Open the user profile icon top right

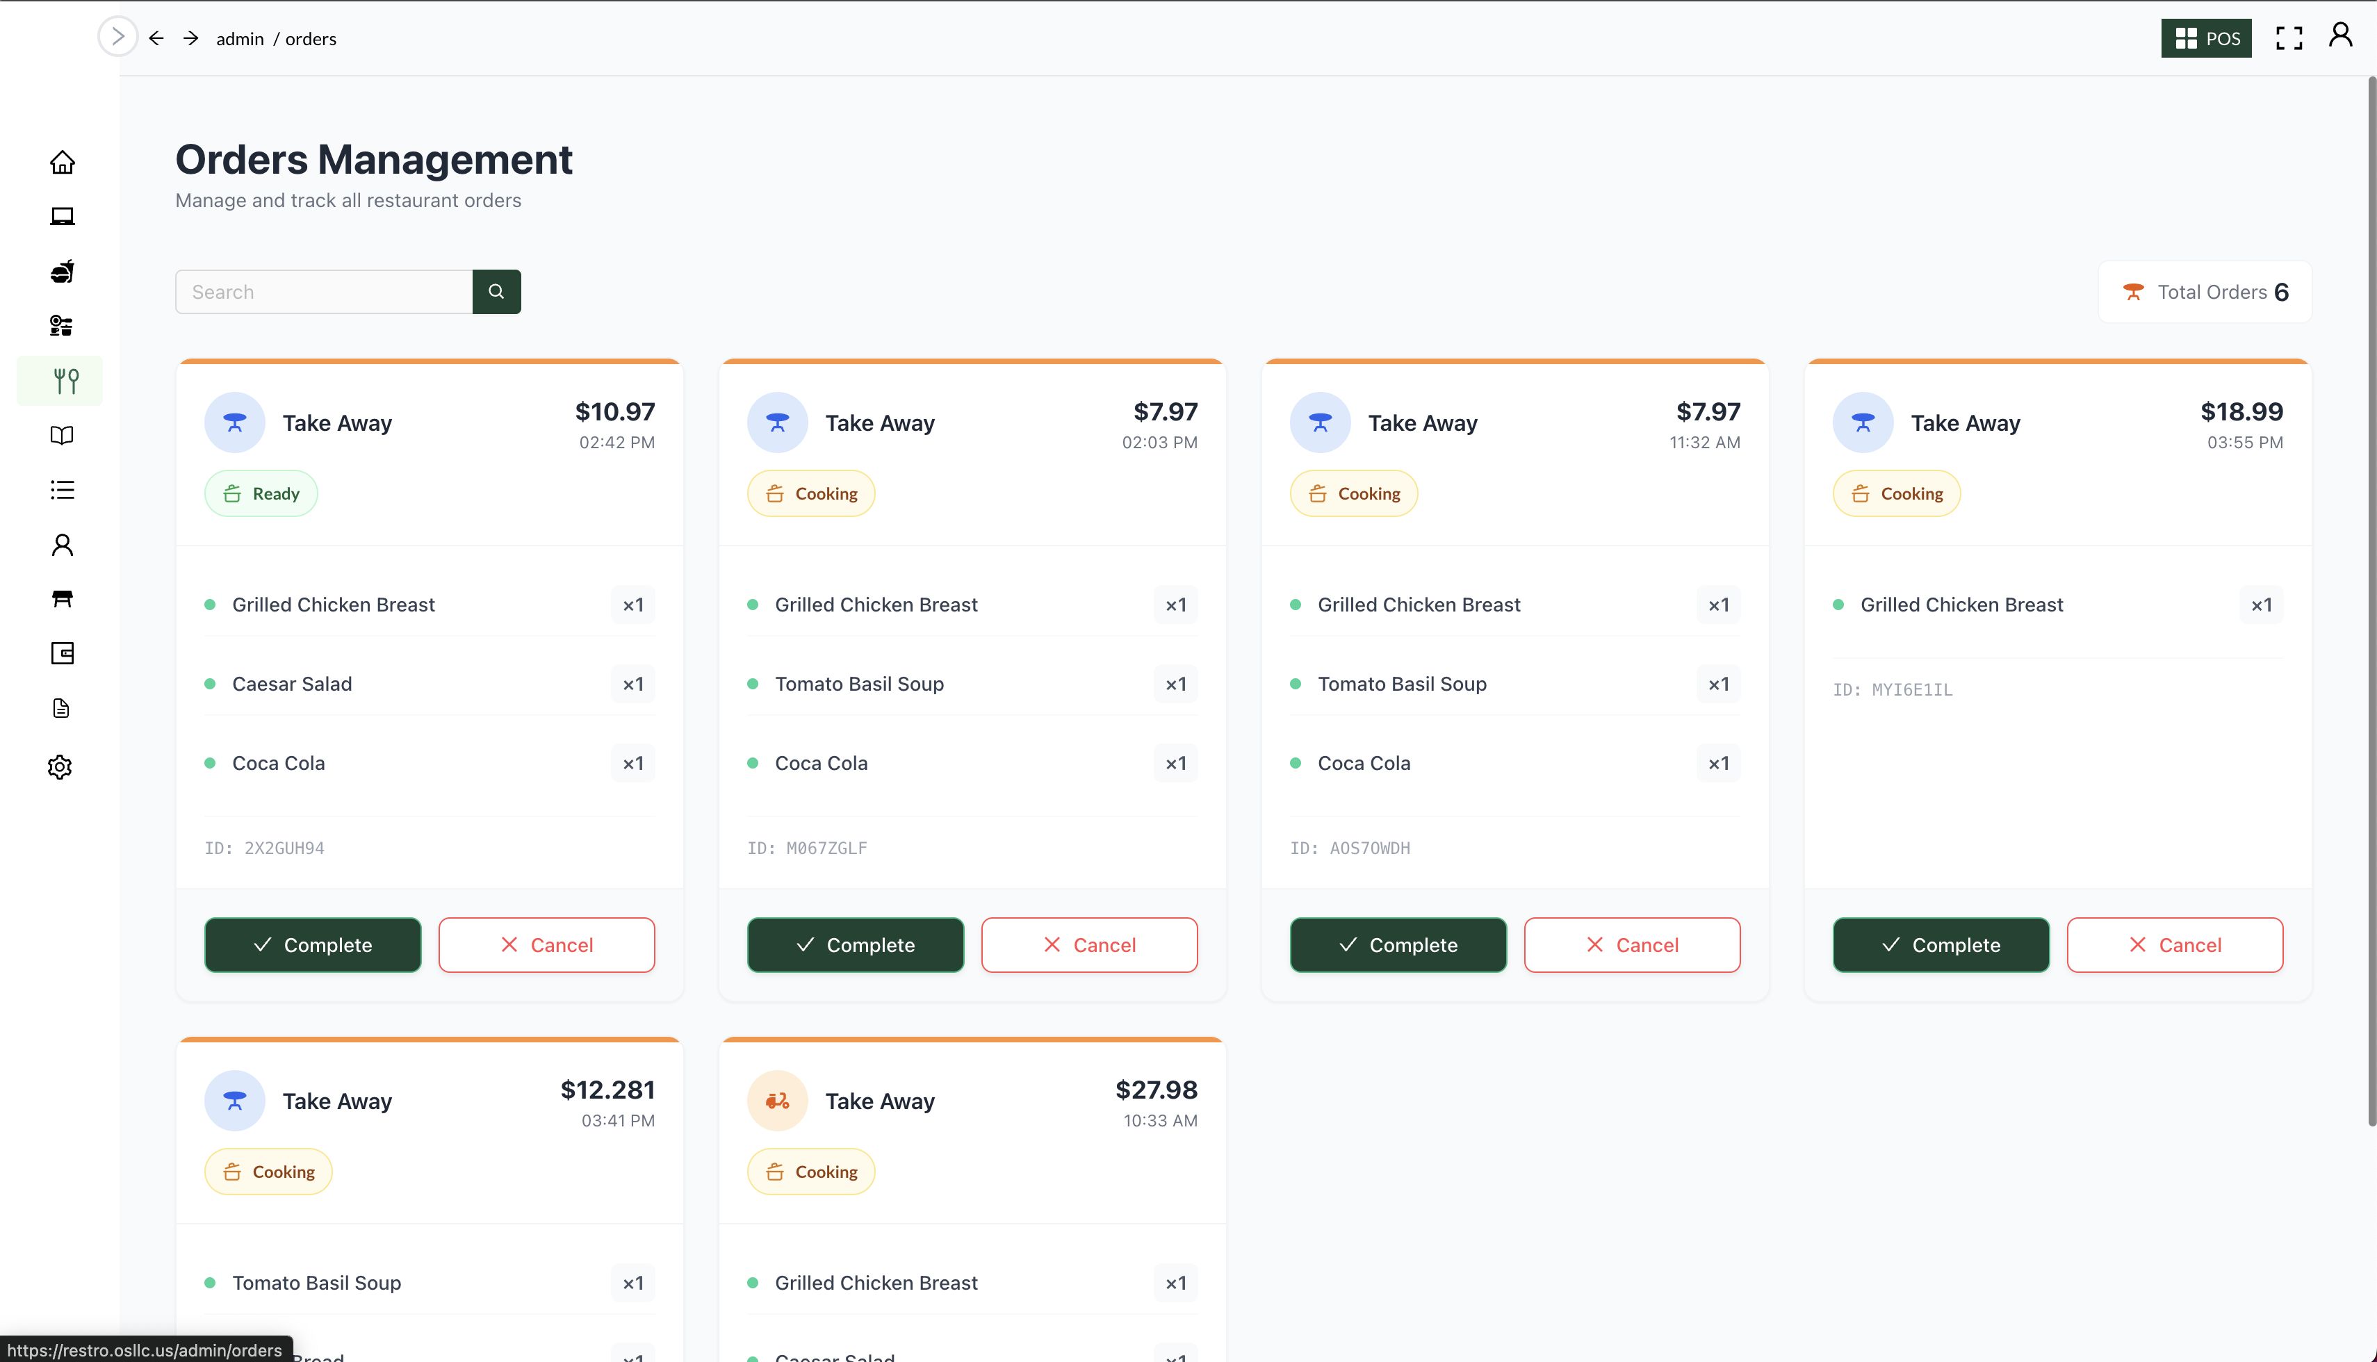(2339, 35)
